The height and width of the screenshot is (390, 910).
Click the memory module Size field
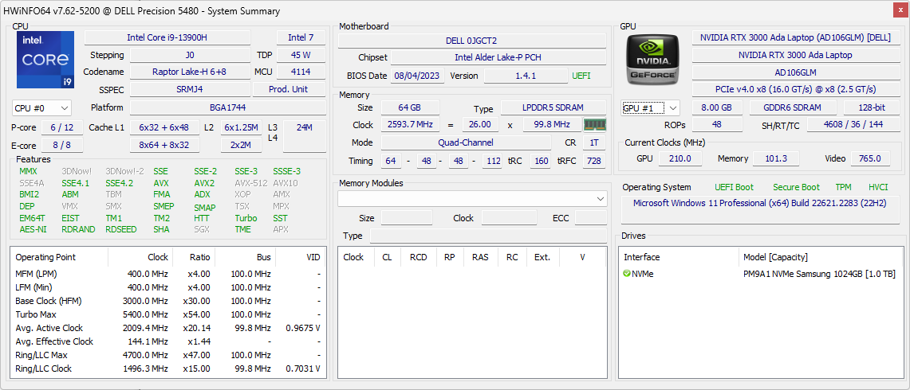(x=407, y=218)
